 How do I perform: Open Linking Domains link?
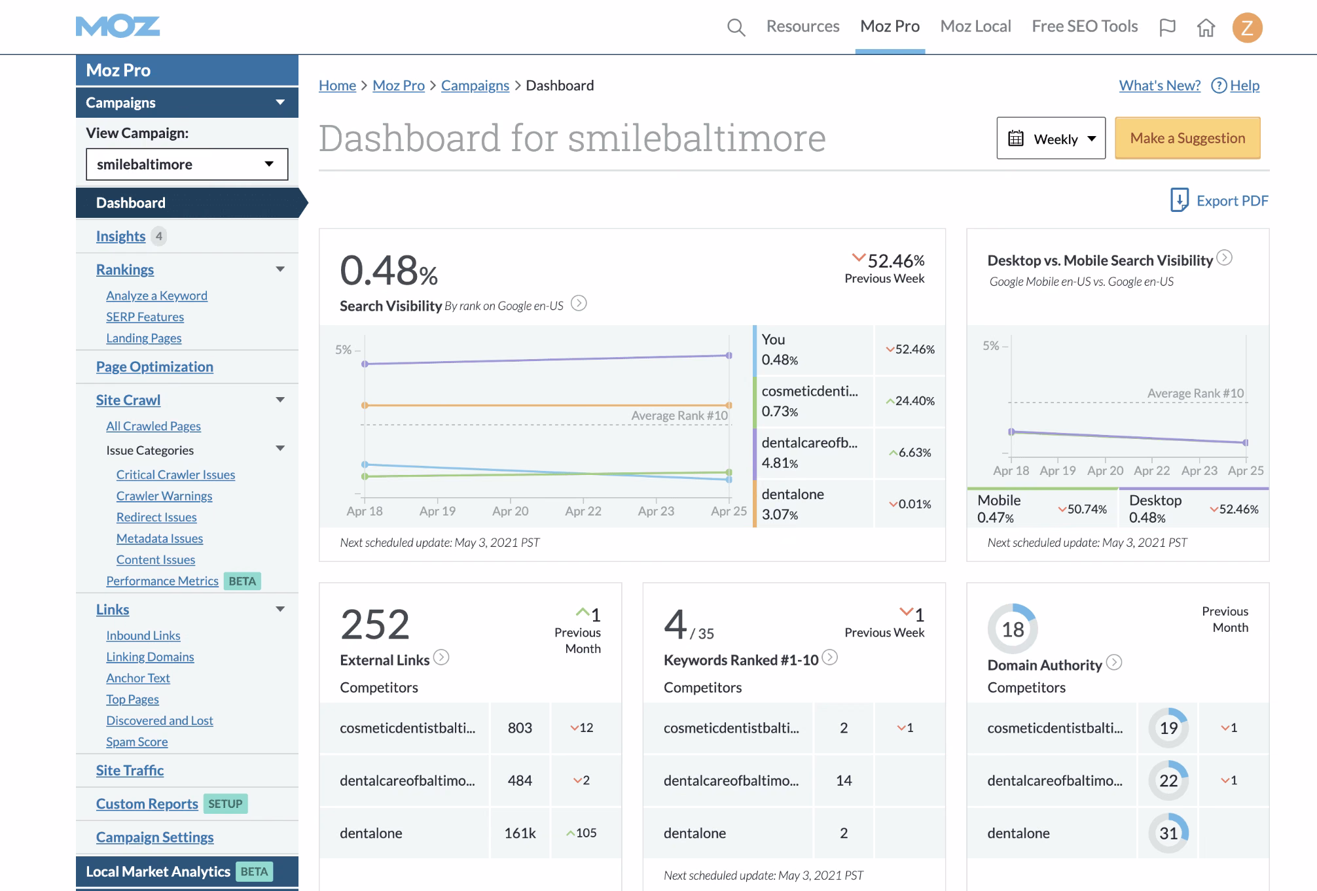(x=150, y=657)
